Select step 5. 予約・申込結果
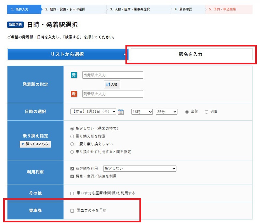This screenshot has width=260, height=223. (229, 9)
